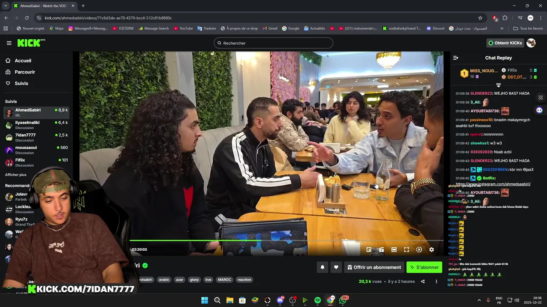The width and height of the screenshot is (547, 307).
Task: Open Tous les favoris folder
Action: point(528,29)
